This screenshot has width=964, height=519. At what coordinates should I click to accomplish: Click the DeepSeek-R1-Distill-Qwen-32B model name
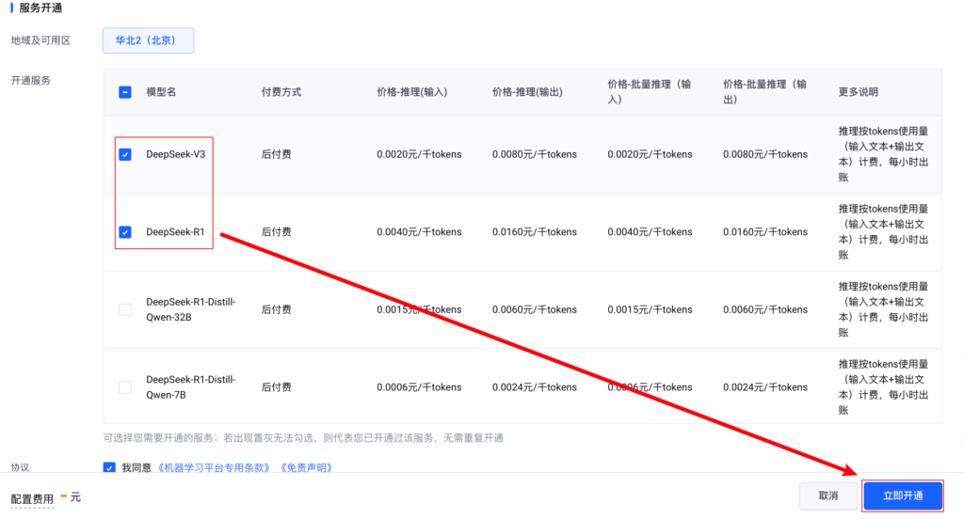coord(190,309)
